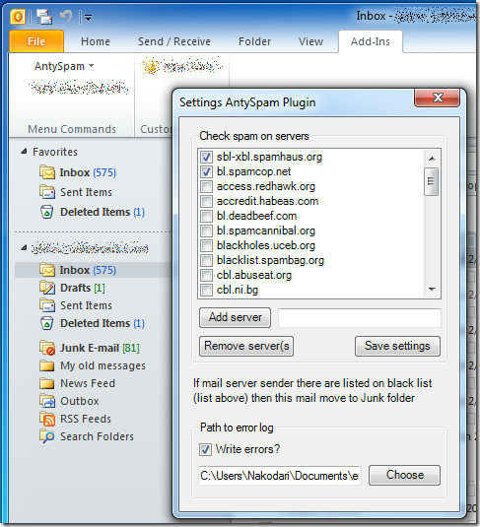The width and height of the screenshot is (480, 527).
Task: Click the Sent Items icon under Favorites
Action: pyautogui.click(x=47, y=192)
